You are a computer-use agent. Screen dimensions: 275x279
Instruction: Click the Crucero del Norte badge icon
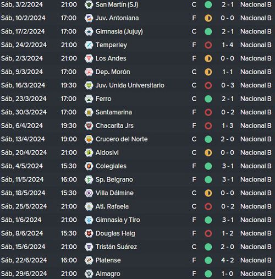89,139
